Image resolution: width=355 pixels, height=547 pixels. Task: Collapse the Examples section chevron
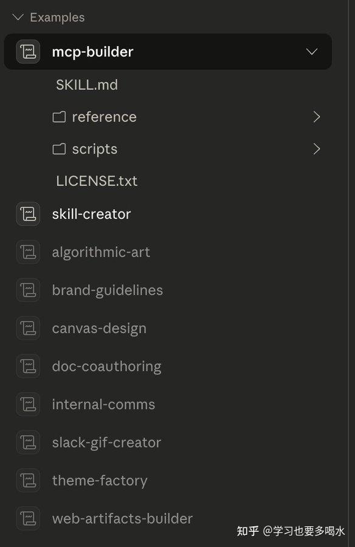click(18, 17)
